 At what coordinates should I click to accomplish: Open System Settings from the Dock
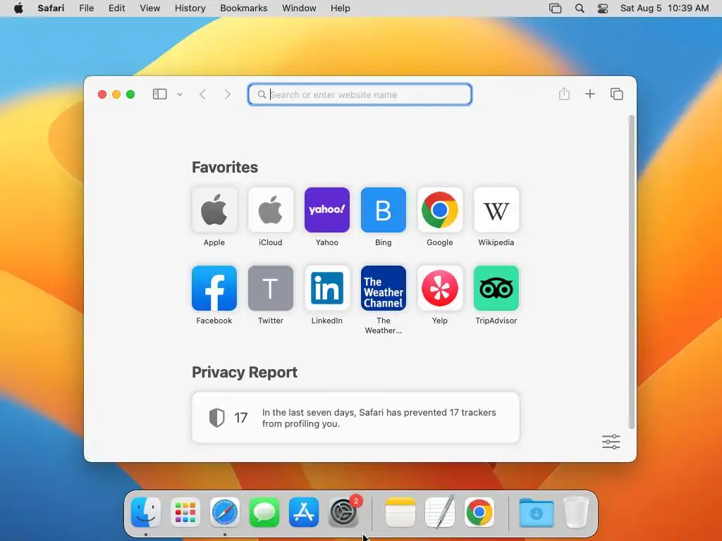pyautogui.click(x=343, y=512)
